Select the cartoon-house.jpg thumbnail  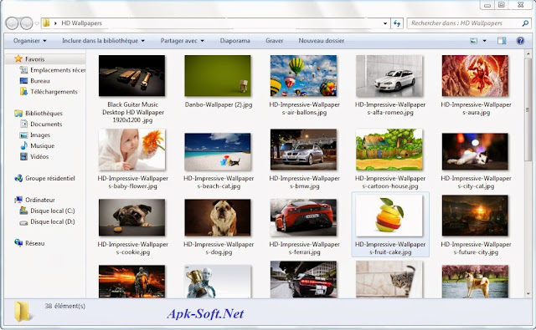click(x=389, y=150)
